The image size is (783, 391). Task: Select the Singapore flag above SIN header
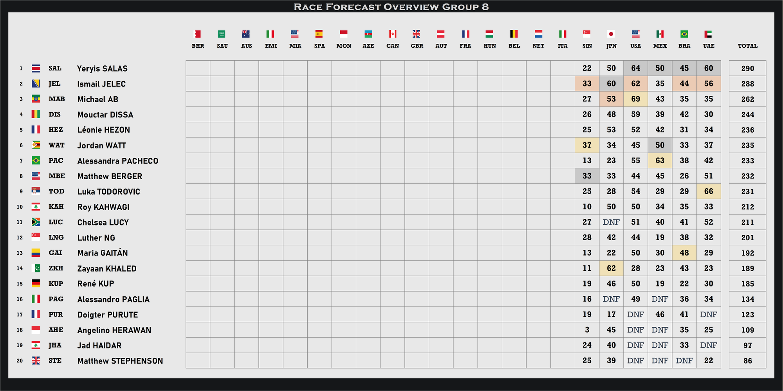pyautogui.click(x=587, y=34)
